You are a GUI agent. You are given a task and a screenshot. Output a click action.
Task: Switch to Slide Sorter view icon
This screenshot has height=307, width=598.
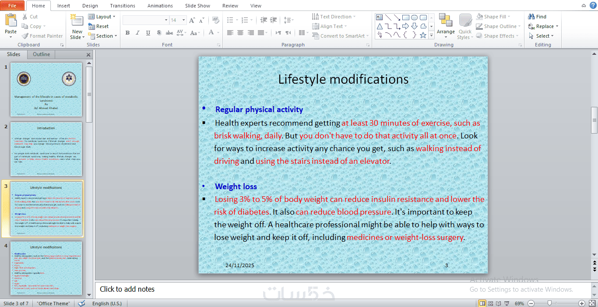(491, 303)
